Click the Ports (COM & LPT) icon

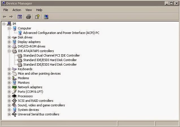14,92
